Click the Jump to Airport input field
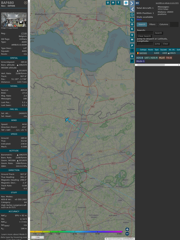 [145, 44]
